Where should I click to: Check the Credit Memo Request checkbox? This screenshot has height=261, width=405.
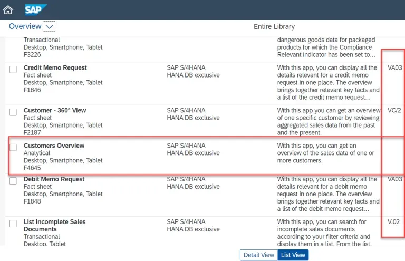(13, 70)
